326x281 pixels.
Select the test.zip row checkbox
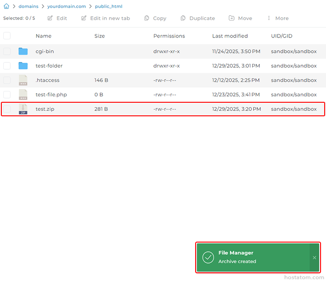pos(7,109)
